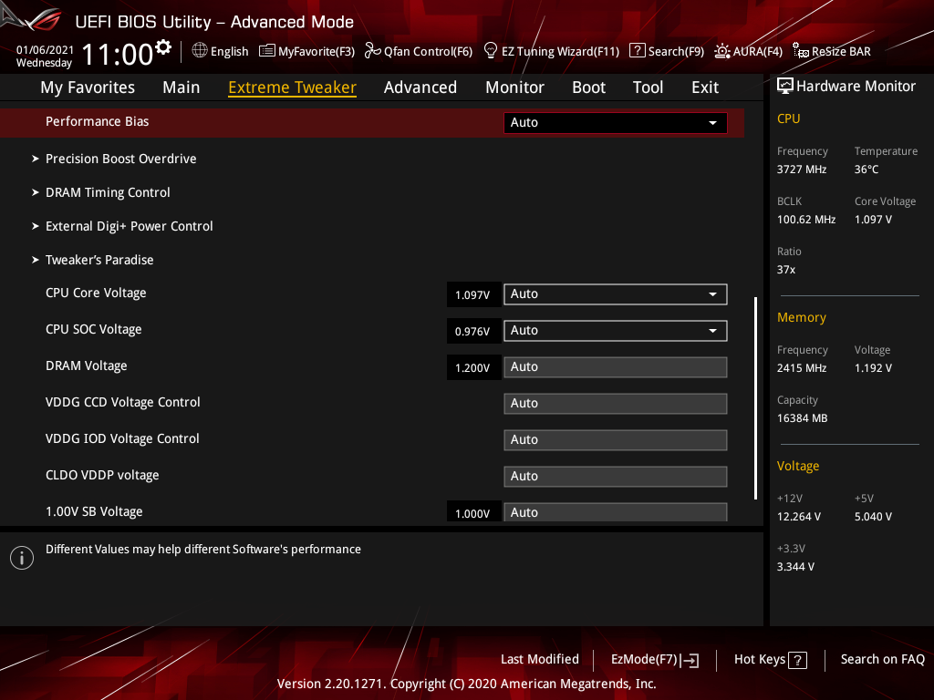The height and width of the screenshot is (700, 934).
Task: Click the +5V 5.040 V reading
Action: tap(873, 517)
